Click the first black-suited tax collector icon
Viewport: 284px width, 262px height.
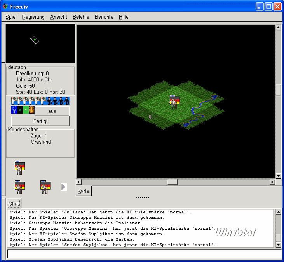(x=49, y=101)
